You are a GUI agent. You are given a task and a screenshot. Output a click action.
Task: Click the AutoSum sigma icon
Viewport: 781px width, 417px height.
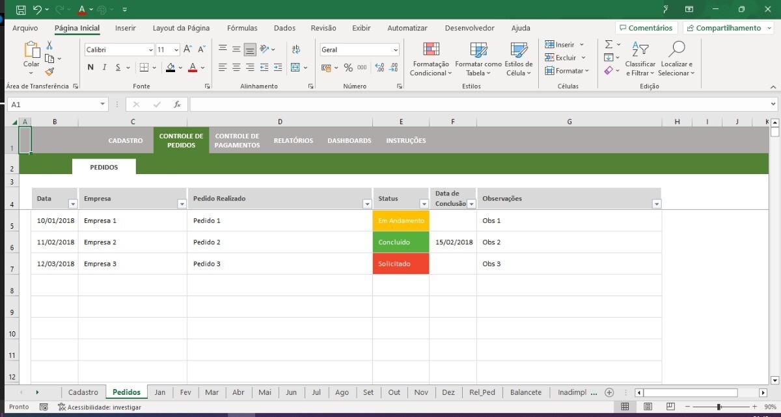click(609, 44)
